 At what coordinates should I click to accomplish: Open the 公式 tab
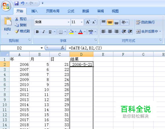coord(71,11)
